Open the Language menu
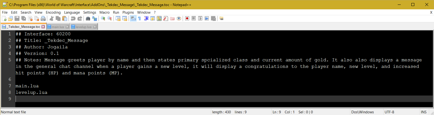The height and width of the screenshot is (115, 434). (x=72, y=12)
